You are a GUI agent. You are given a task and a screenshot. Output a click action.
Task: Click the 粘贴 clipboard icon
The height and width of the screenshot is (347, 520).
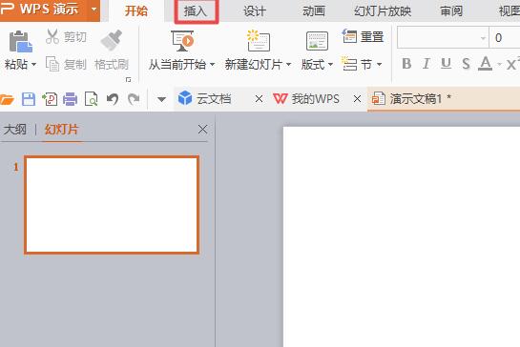coord(21,42)
